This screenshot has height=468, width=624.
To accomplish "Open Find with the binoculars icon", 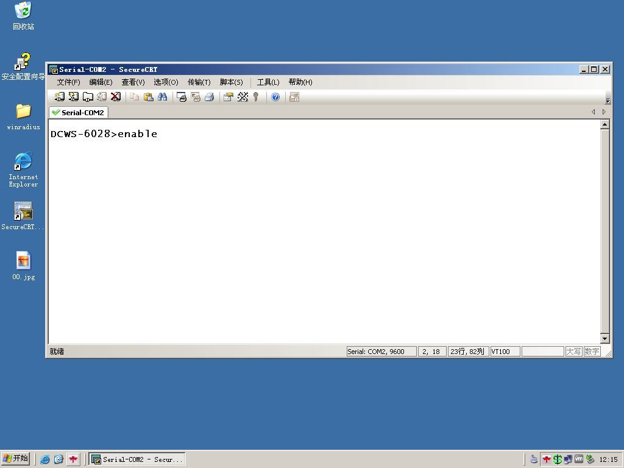I will tap(162, 97).
